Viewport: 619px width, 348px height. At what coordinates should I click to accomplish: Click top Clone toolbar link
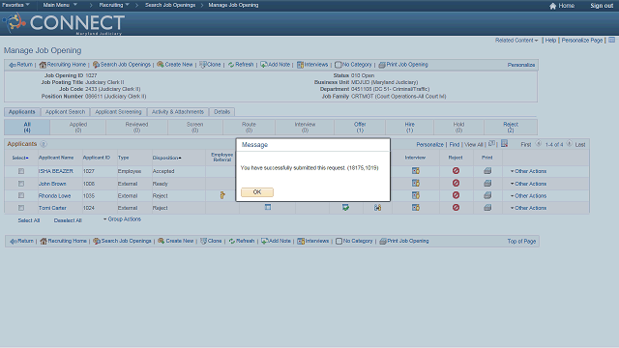(x=211, y=65)
